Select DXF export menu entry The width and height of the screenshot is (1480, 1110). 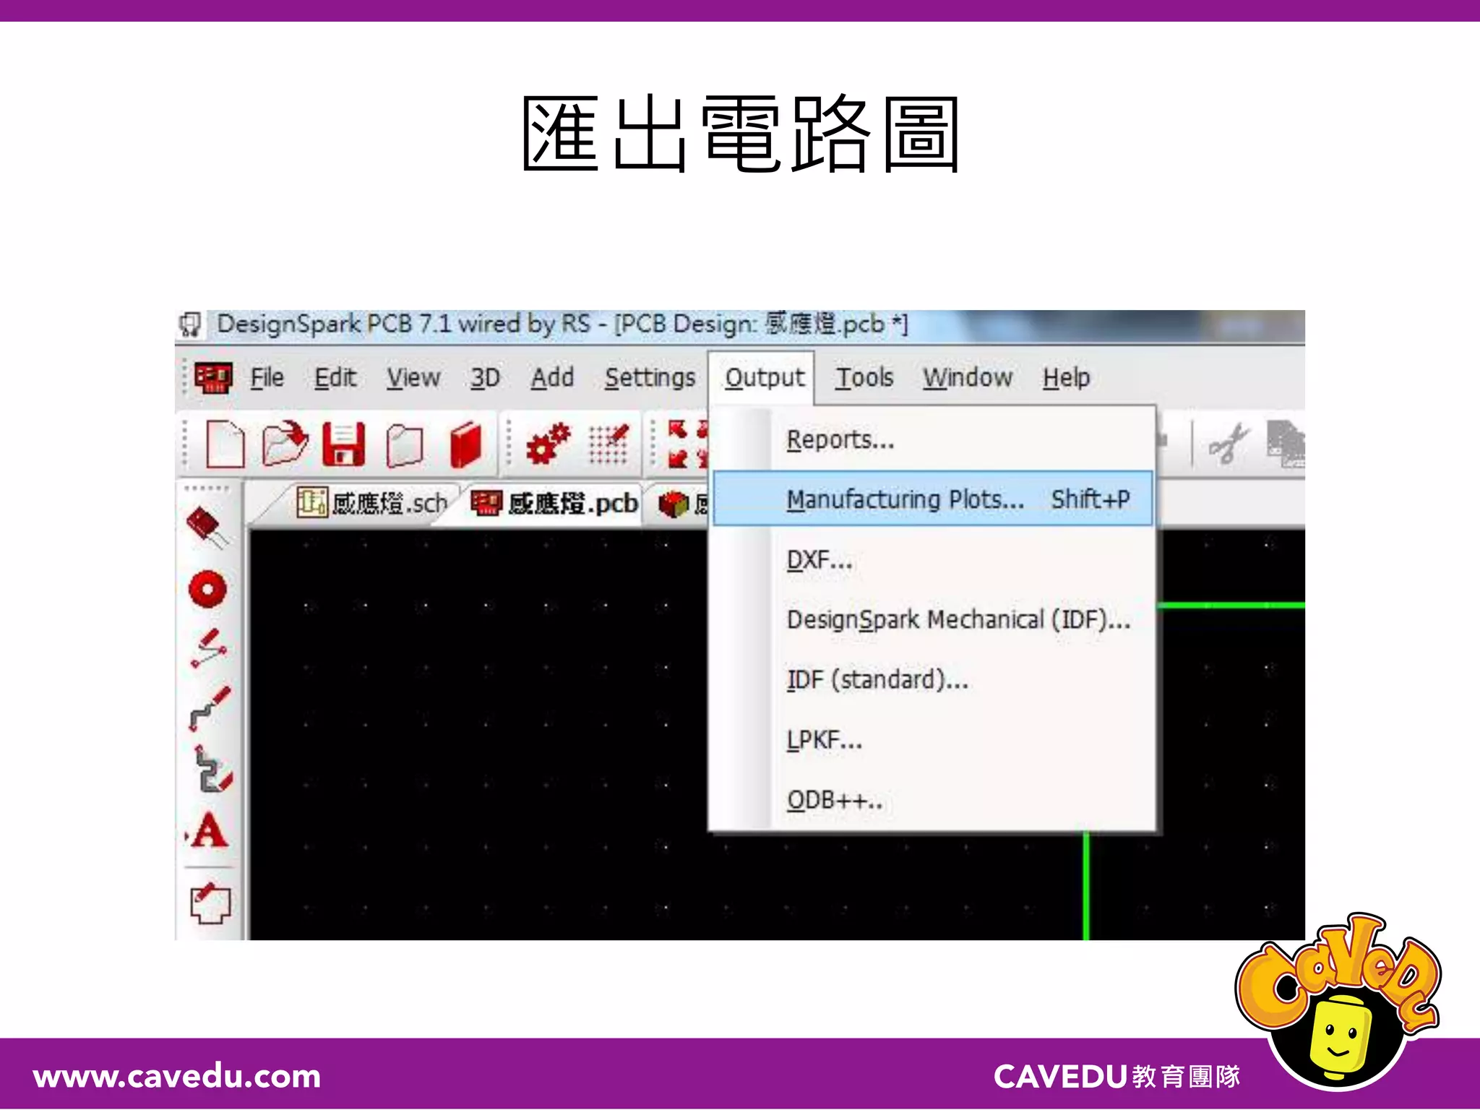[819, 560]
